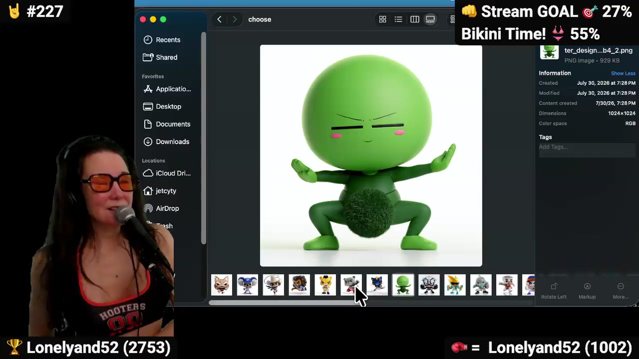Click the ter_design...b4_2.png file name
The height and width of the screenshot is (359, 639).
point(598,51)
